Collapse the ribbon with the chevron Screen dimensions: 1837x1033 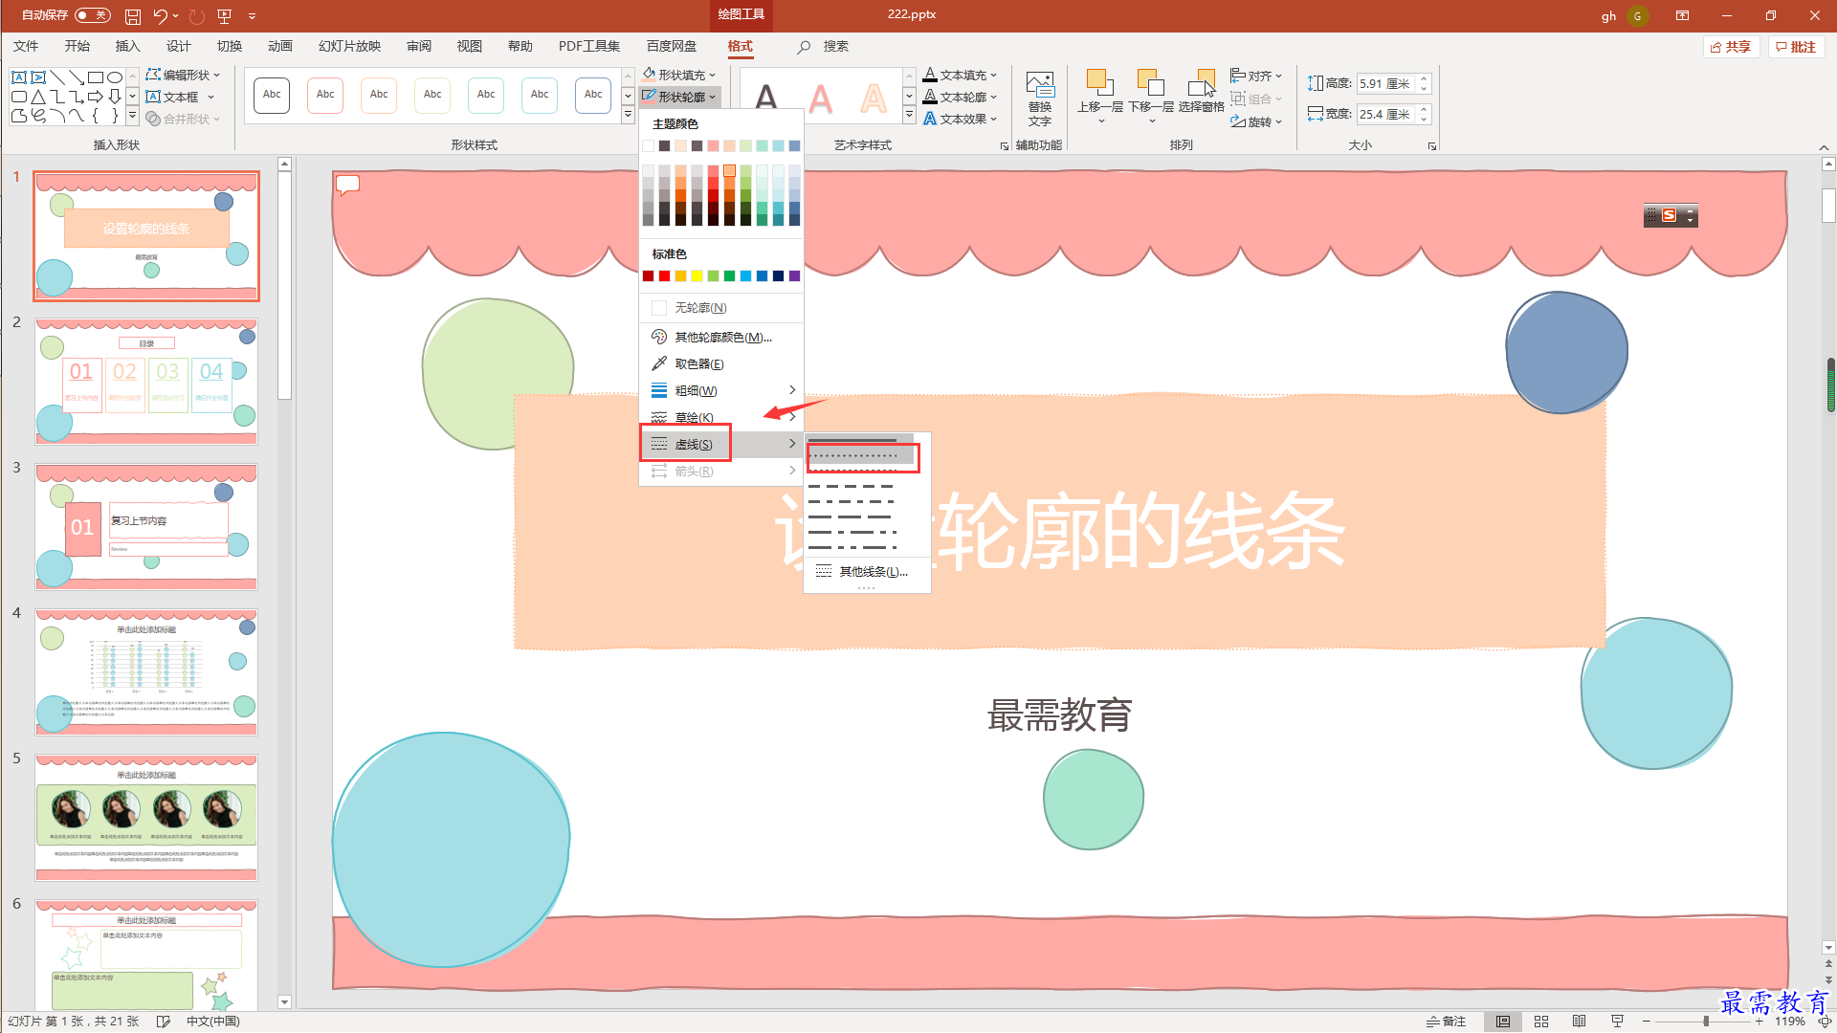(x=1824, y=147)
